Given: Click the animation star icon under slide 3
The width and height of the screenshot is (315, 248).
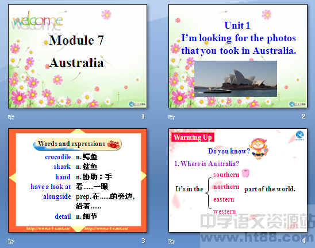Looking at the screenshot, I should click(11, 241).
